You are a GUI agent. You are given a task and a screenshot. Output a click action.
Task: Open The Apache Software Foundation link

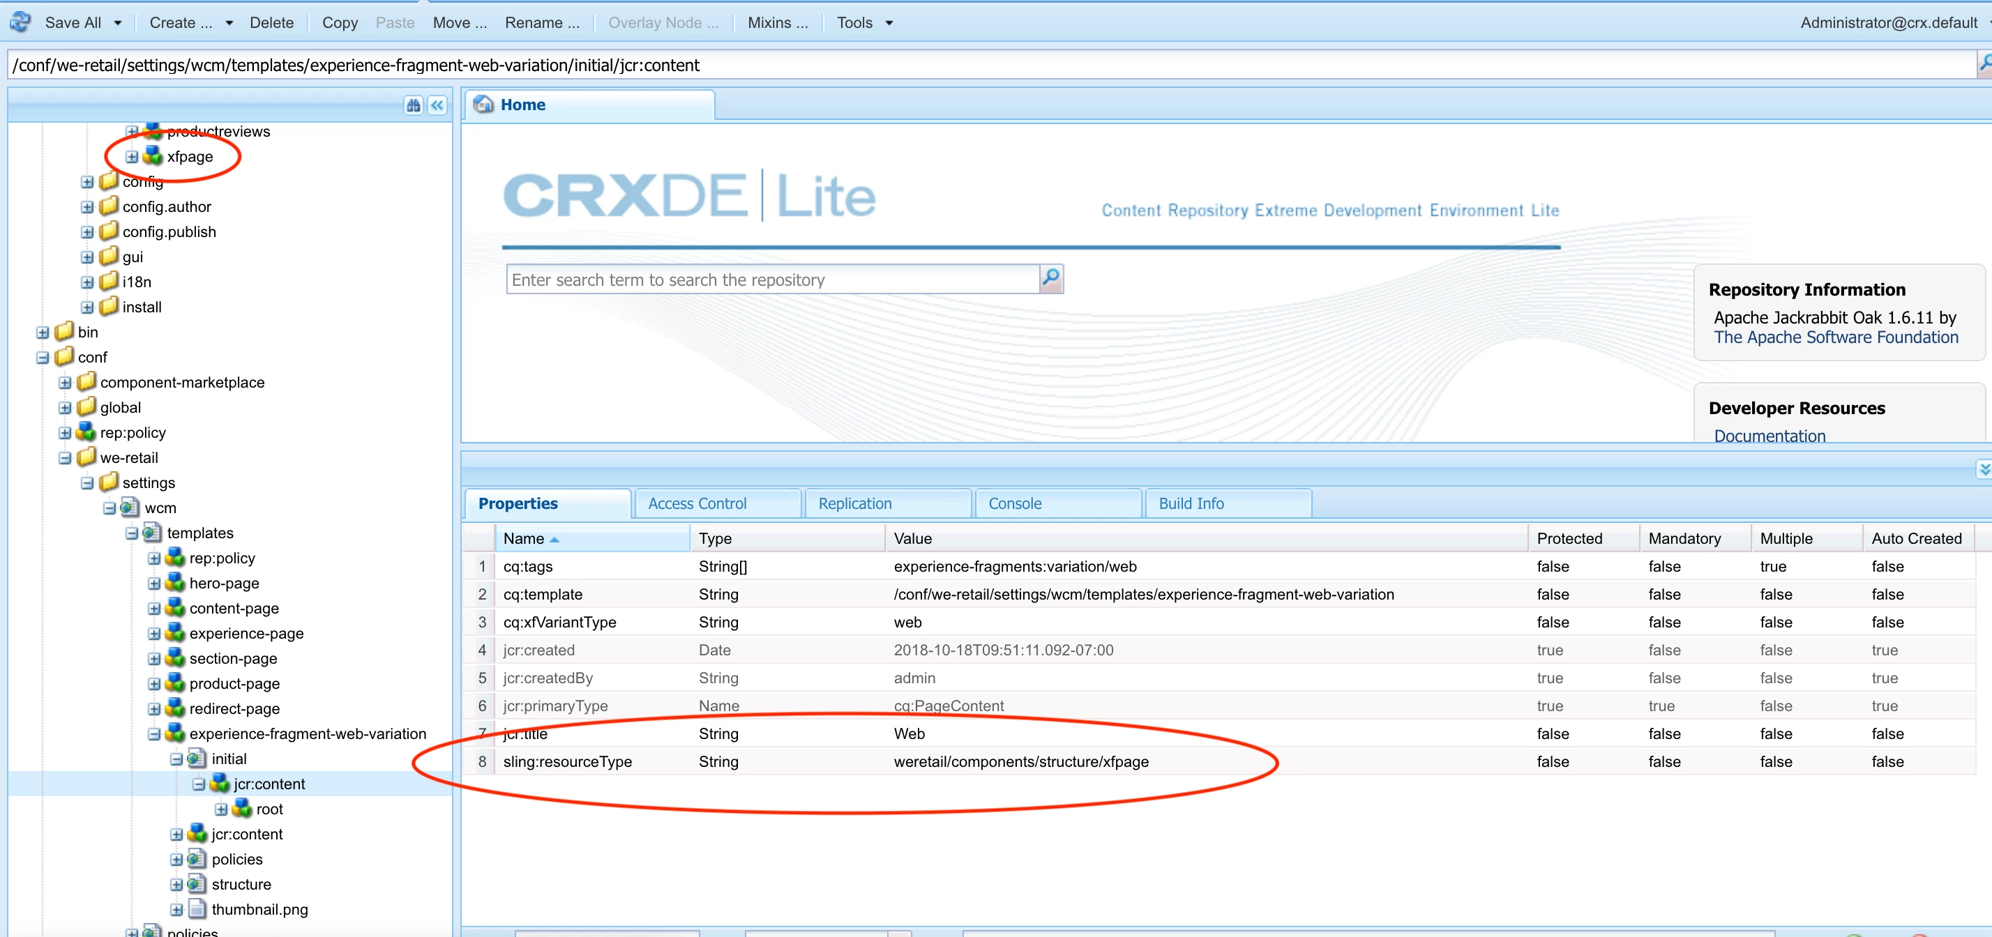click(1835, 337)
